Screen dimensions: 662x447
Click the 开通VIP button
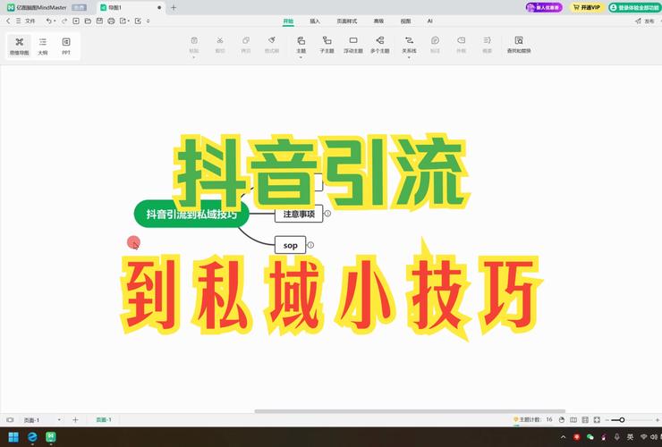click(587, 7)
